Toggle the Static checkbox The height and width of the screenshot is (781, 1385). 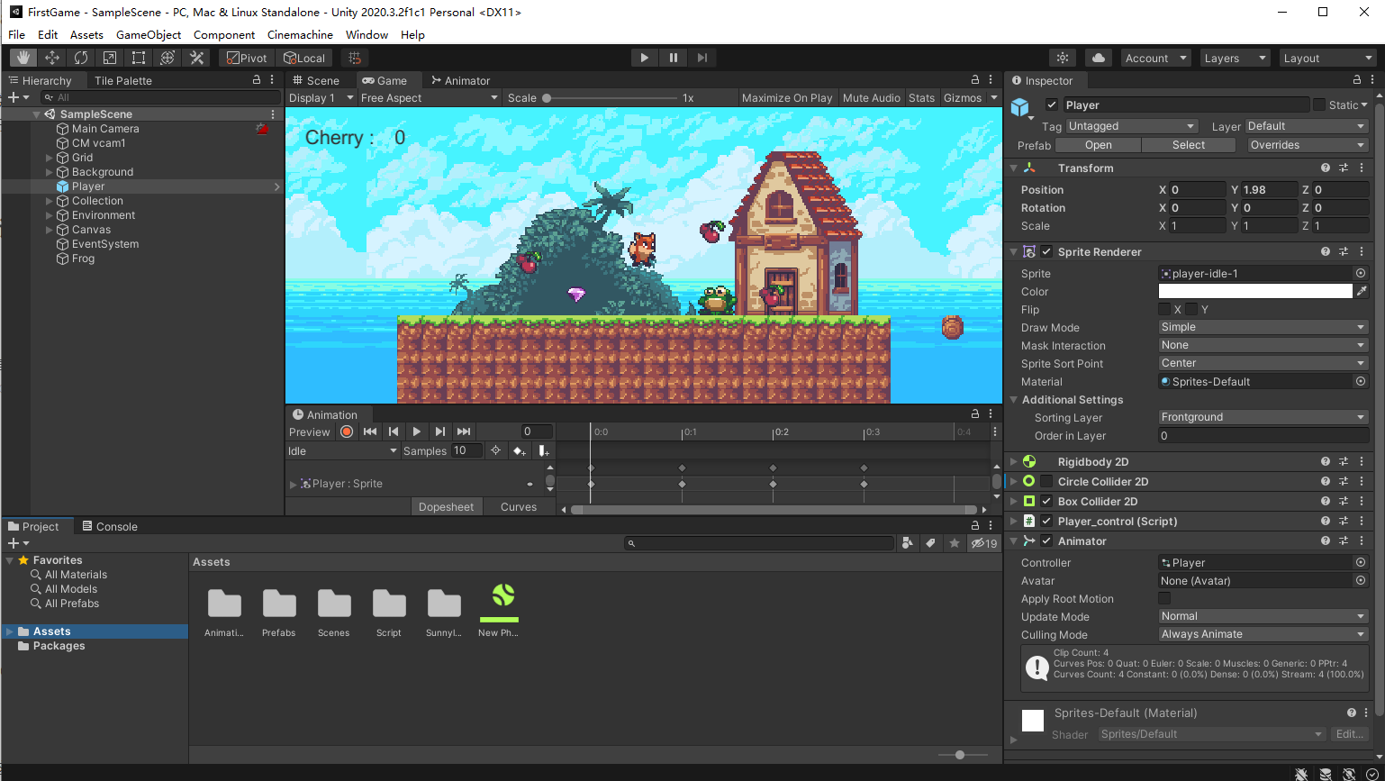1319,104
